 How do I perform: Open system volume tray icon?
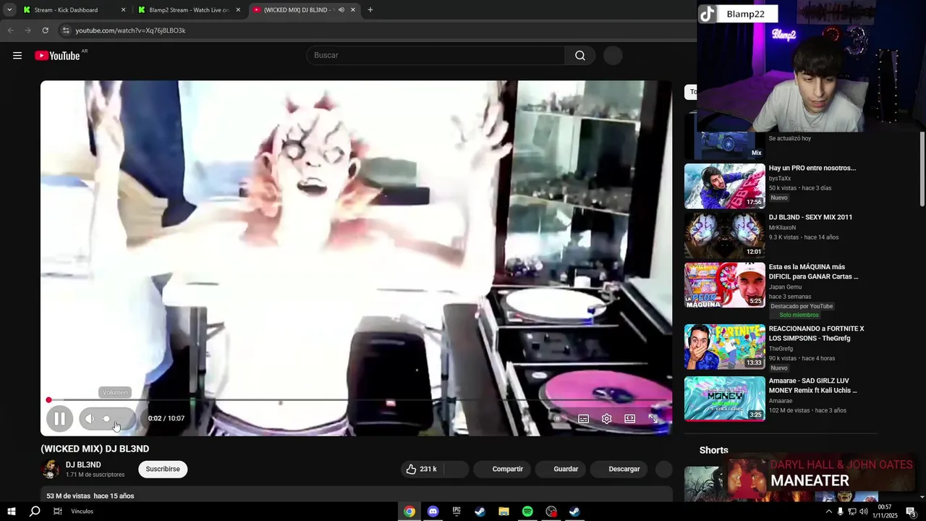pos(863,511)
